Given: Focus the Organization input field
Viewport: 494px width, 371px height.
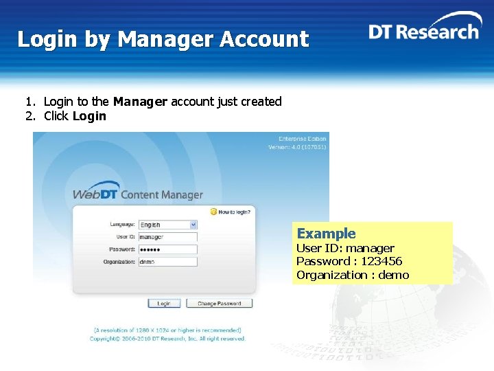Looking at the screenshot, I should (168, 262).
